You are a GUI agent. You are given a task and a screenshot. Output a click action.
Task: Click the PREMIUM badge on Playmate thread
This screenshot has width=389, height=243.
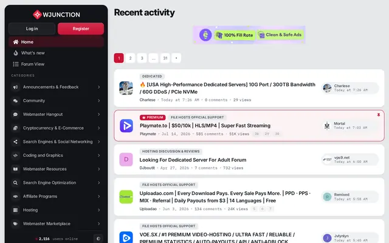pyautogui.click(x=153, y=117)
